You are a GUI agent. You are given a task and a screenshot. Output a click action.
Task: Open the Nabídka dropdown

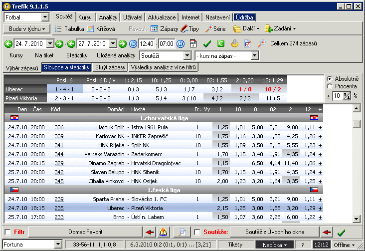(x=275, y=245)
